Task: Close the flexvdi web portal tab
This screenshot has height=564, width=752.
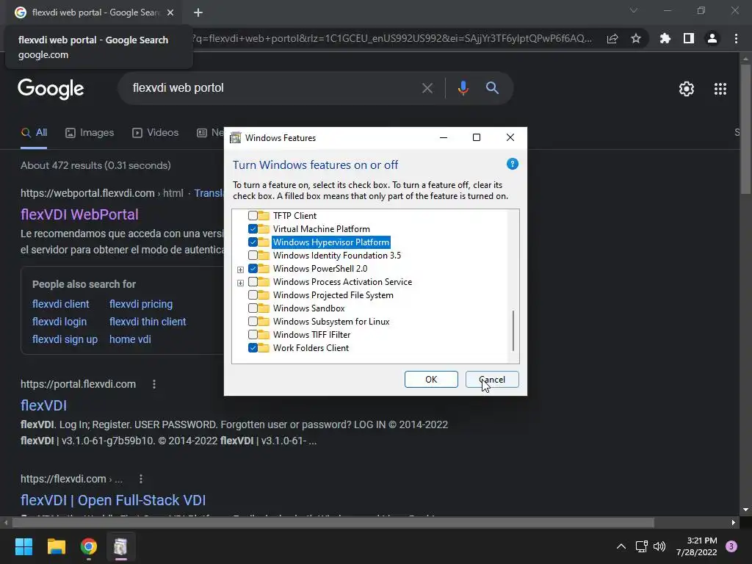Action: coord(170,12)
